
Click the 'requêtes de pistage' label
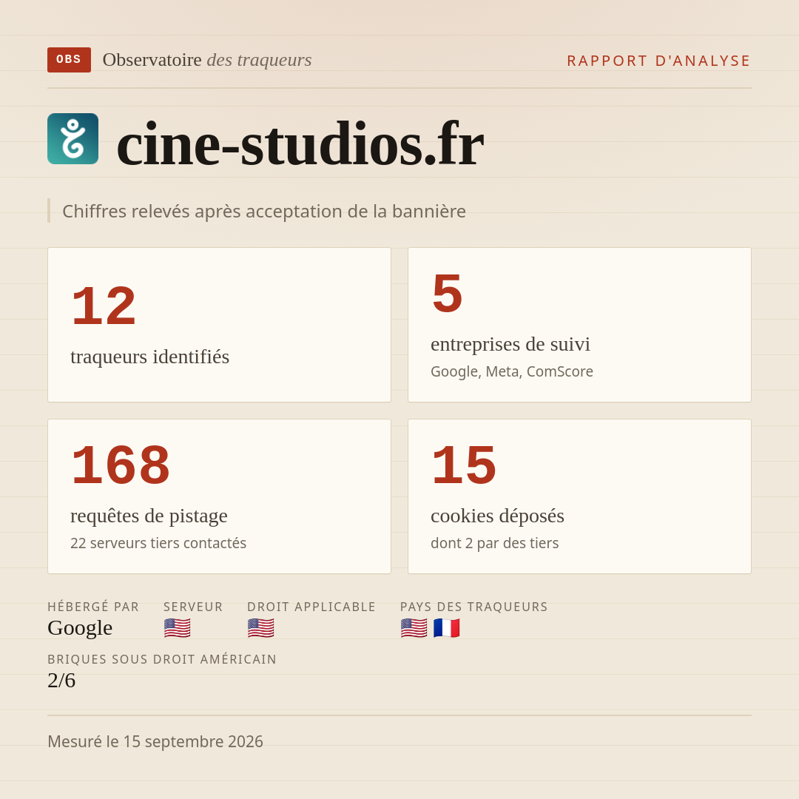(149, 516)
